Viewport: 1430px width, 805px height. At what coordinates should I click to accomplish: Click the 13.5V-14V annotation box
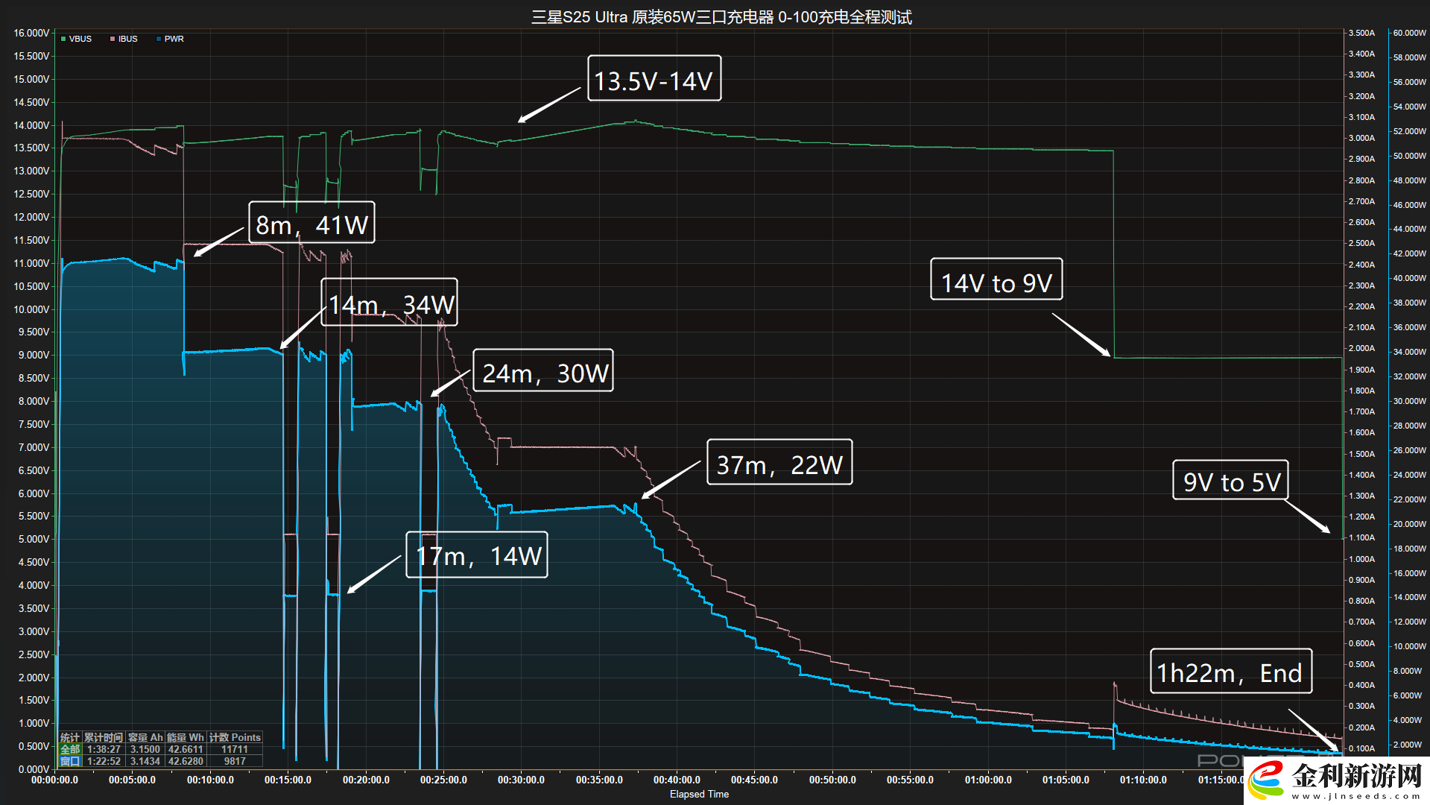tap(654, 78)
